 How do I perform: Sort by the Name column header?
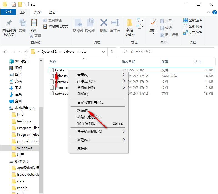pyautogui.click(x=52, y=62)
